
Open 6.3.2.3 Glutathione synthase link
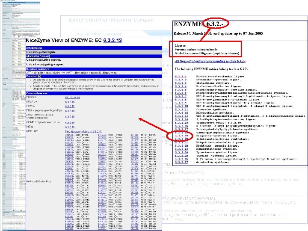[181, 83]
